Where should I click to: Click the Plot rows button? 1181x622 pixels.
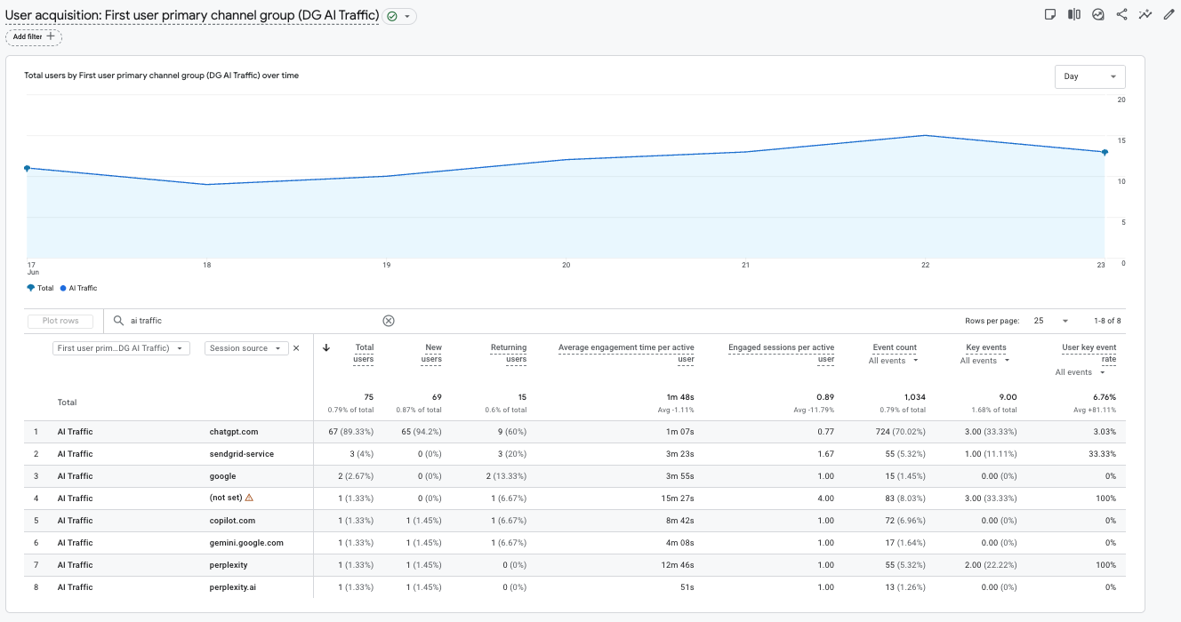60,321
